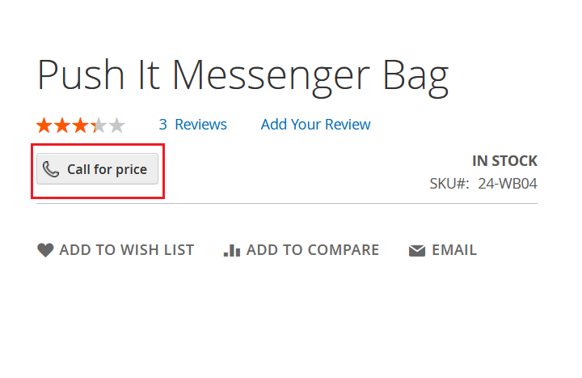Click the phone icon beside Call for price

pos(51,169)
